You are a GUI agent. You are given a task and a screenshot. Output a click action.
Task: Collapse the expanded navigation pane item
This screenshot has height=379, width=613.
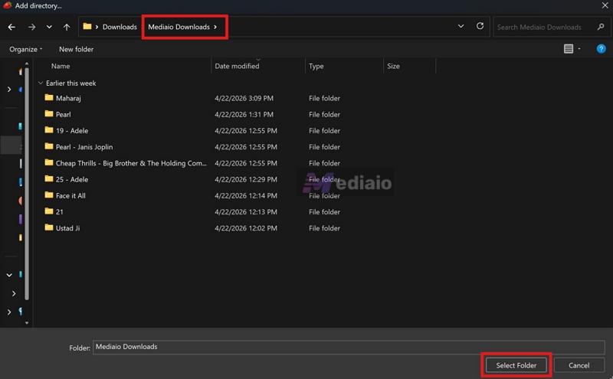pos(9,275)
